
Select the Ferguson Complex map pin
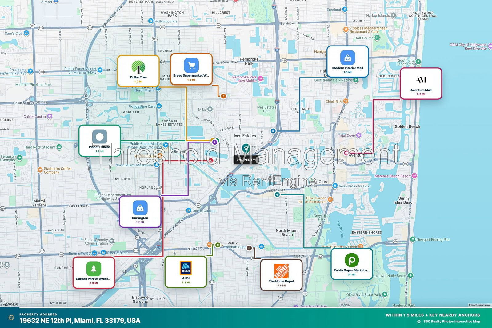[x=20, y=158]
